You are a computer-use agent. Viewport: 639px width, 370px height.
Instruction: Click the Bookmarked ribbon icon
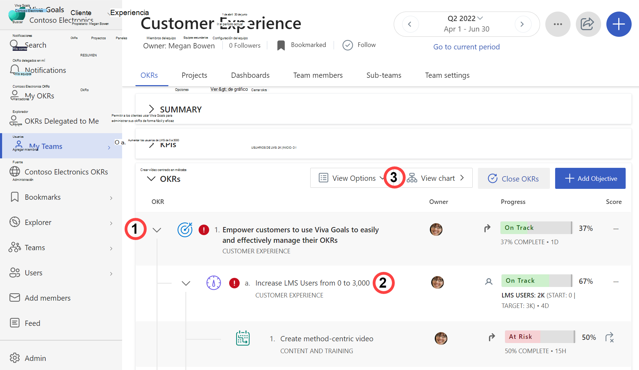click(x=281, y=45)
